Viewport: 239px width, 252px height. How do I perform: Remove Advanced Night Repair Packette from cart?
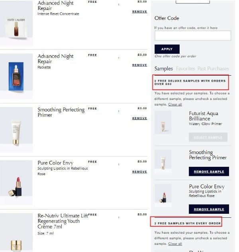[x=139, y=65]
